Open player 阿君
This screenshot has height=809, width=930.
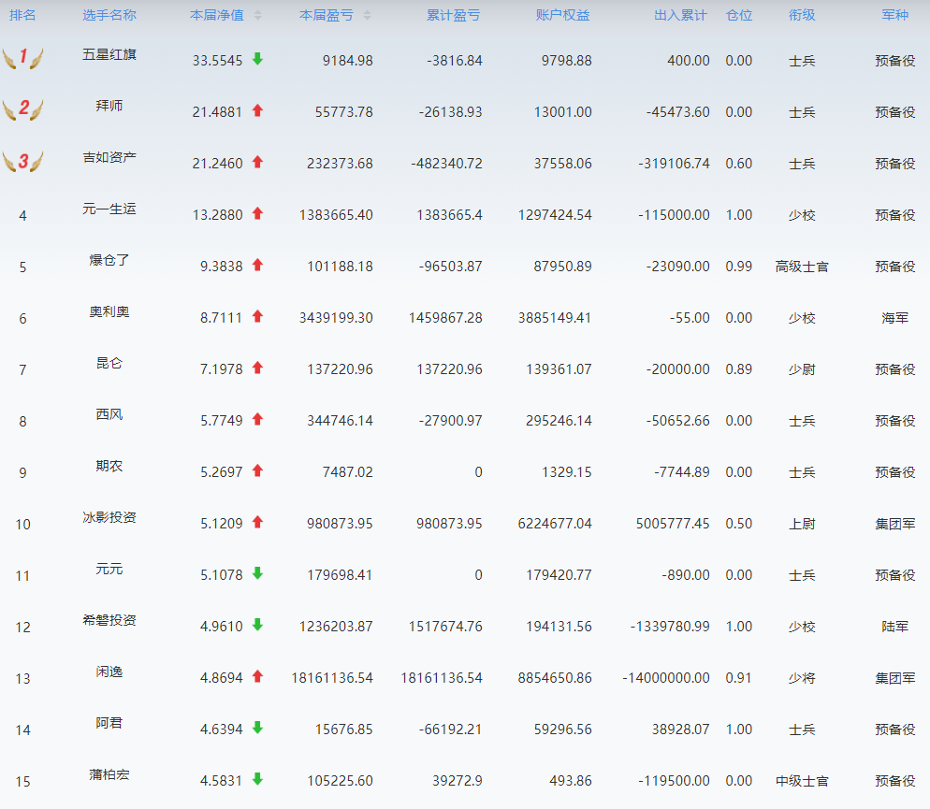(109, 723)
